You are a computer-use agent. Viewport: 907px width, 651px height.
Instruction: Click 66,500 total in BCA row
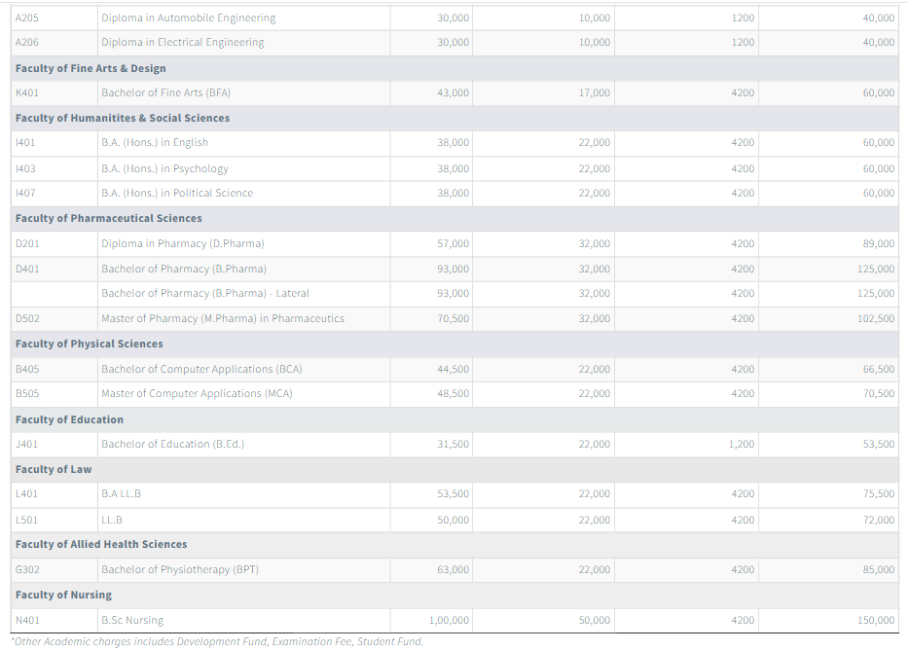pos(878,369)
